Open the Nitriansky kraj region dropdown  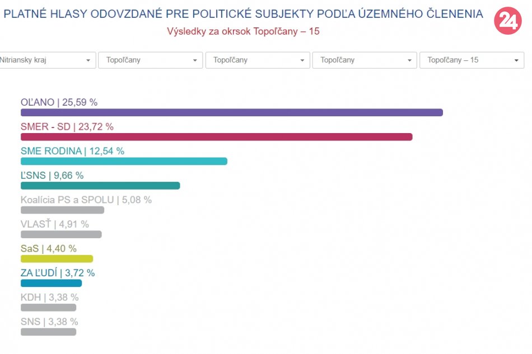click(x=47, y=60)
